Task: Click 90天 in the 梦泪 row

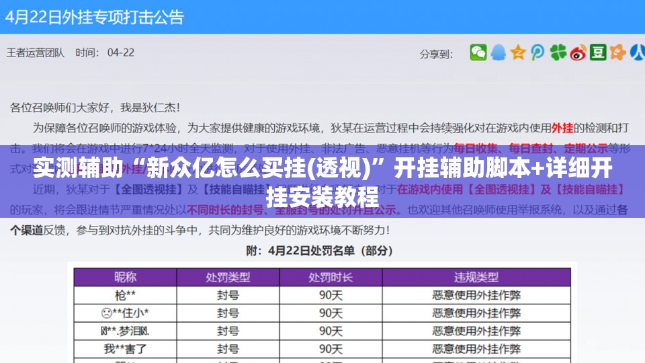Action: (331, 331)
